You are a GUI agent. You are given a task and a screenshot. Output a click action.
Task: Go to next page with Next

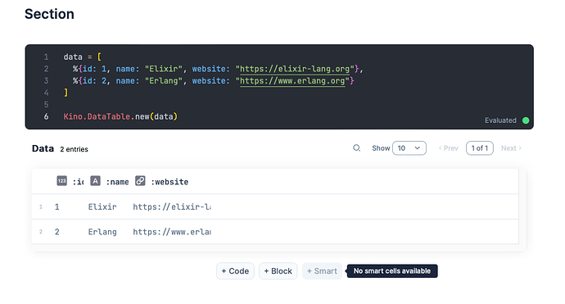coord(511,148)
